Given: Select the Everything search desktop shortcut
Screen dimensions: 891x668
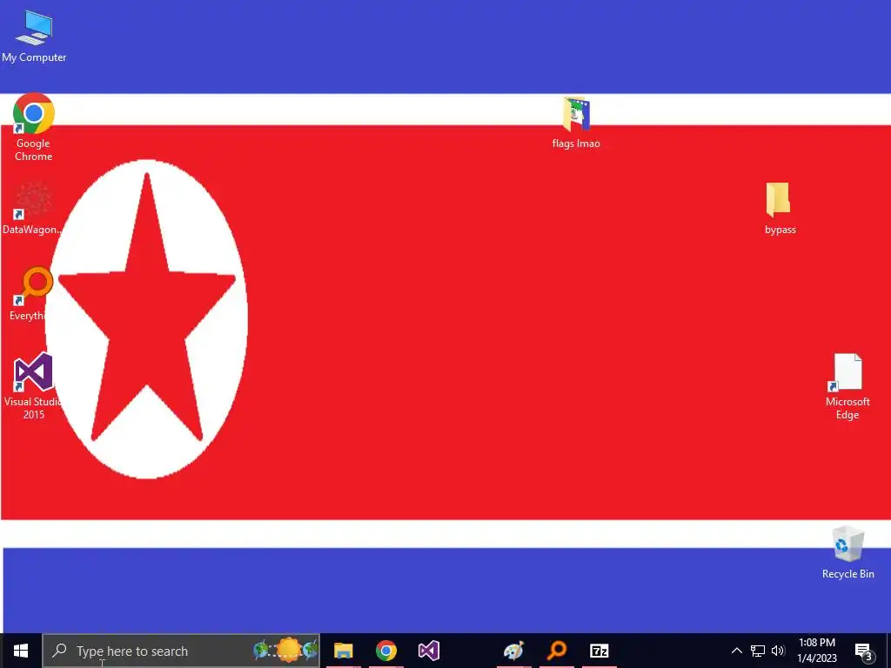Looking at the screenshot, I should coord(32,294).
